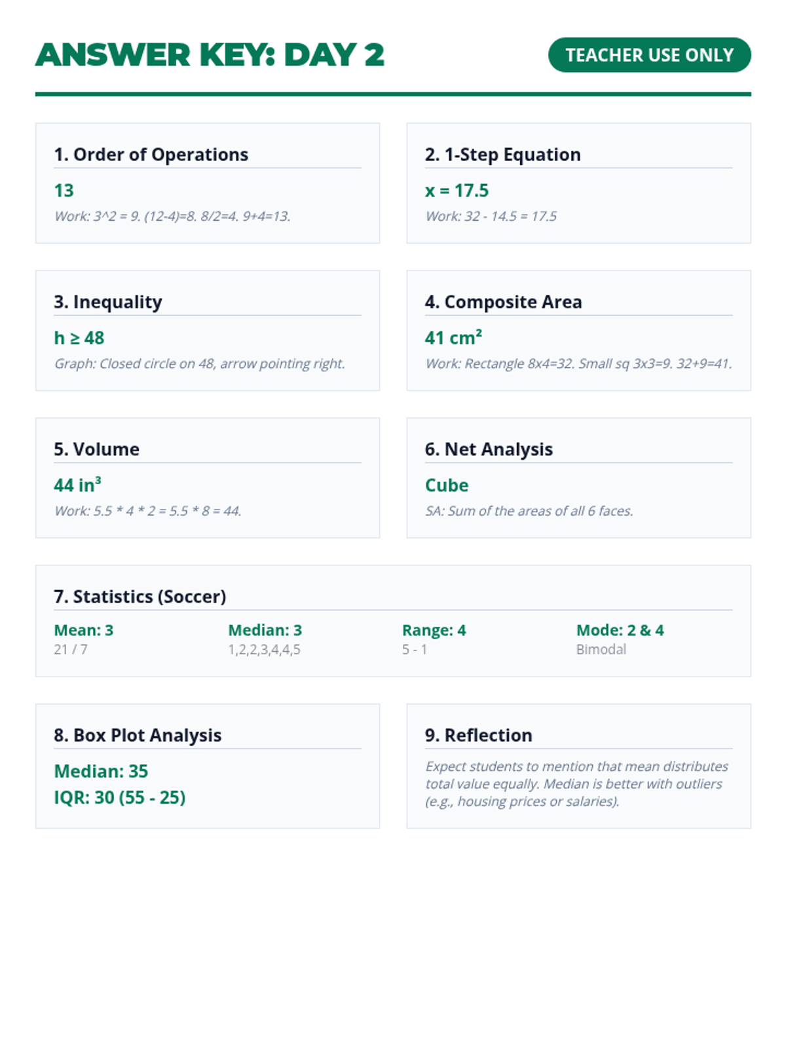Click the Range: 4 value

(434, 630)
